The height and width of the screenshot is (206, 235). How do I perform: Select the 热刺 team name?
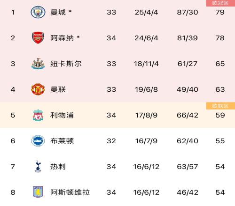(58, 167)
